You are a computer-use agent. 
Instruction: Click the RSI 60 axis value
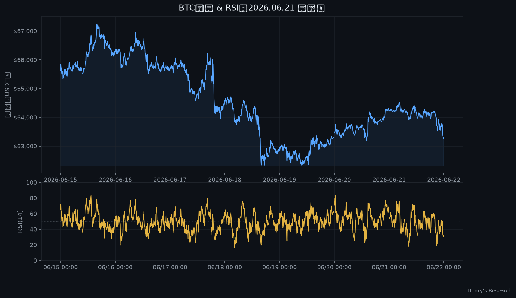[x=33, y=214]
